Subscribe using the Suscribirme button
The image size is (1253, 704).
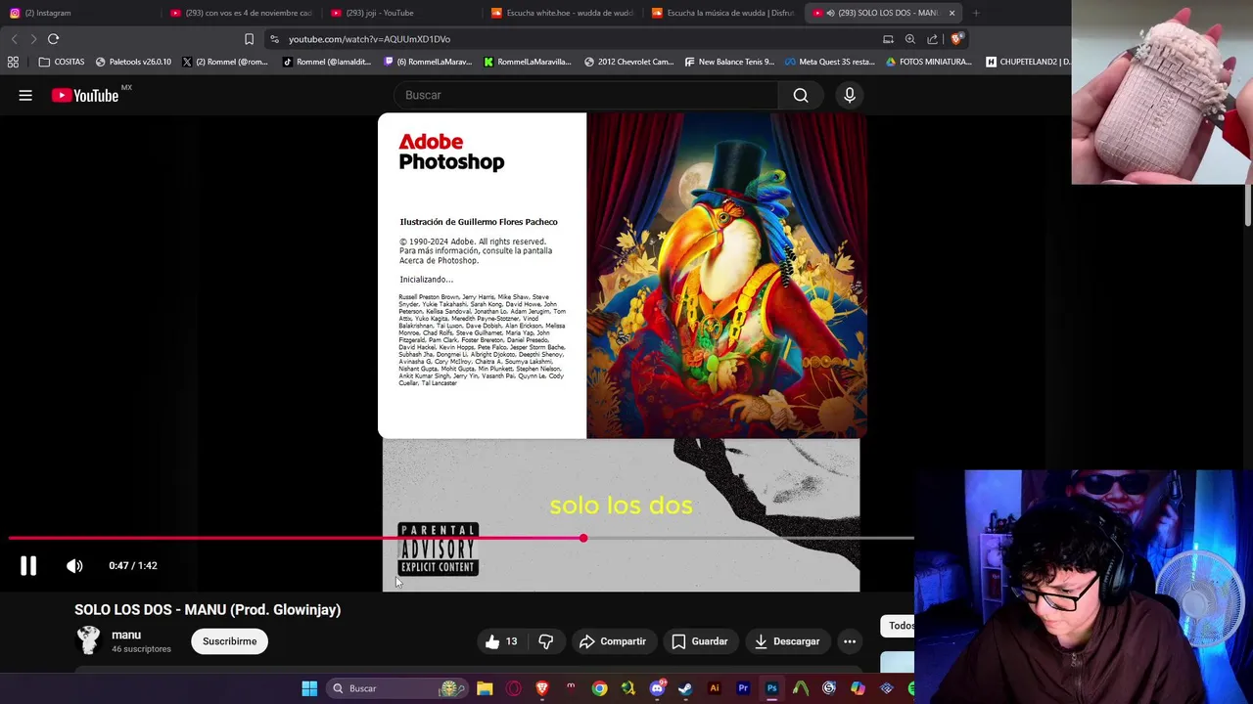click(x=230, y=641)
